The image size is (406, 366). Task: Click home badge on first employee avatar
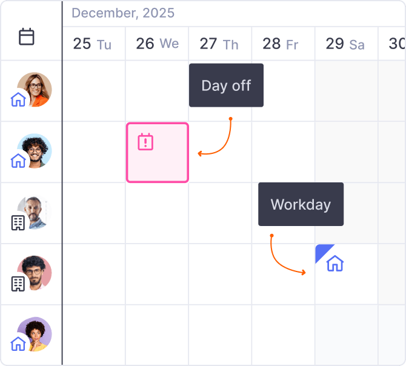[x=18, y=99]
